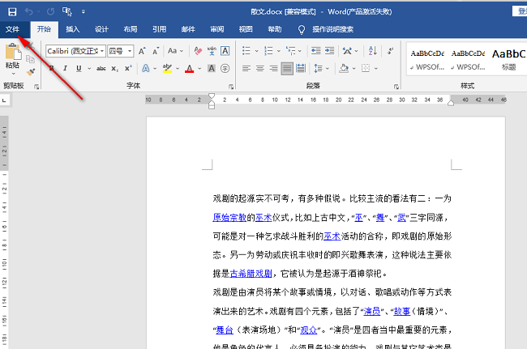Apply the first WPSOf... style
Image resolution: width=527 pixels, height=349 pixels.
[x=427, y=59]
